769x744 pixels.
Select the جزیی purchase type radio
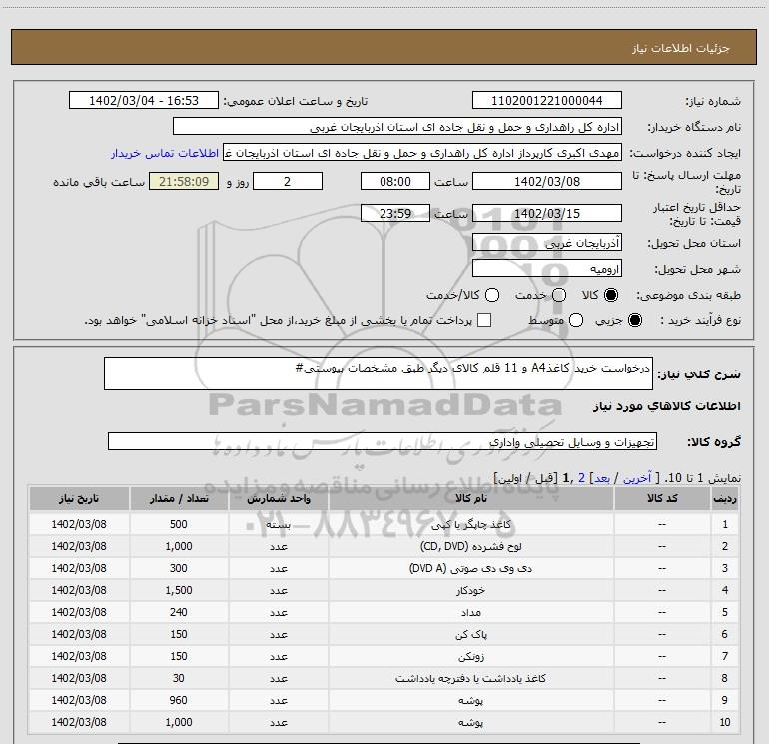pos(635,320)
